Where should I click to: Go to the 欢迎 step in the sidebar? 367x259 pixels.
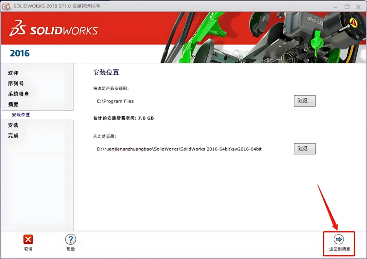(13, 73)
